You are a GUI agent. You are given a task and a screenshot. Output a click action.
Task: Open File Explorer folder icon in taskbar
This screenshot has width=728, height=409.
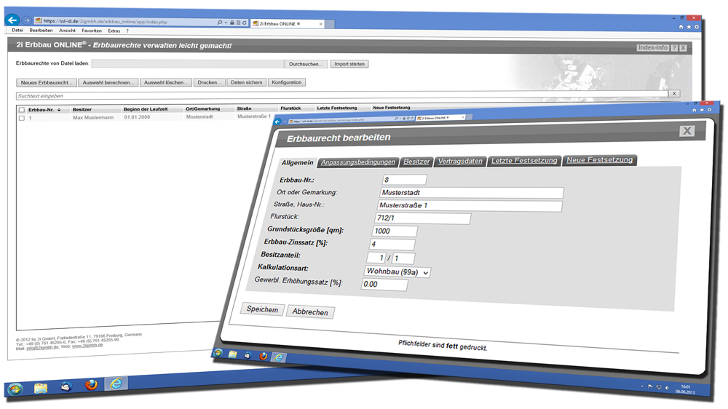[40, 386]
